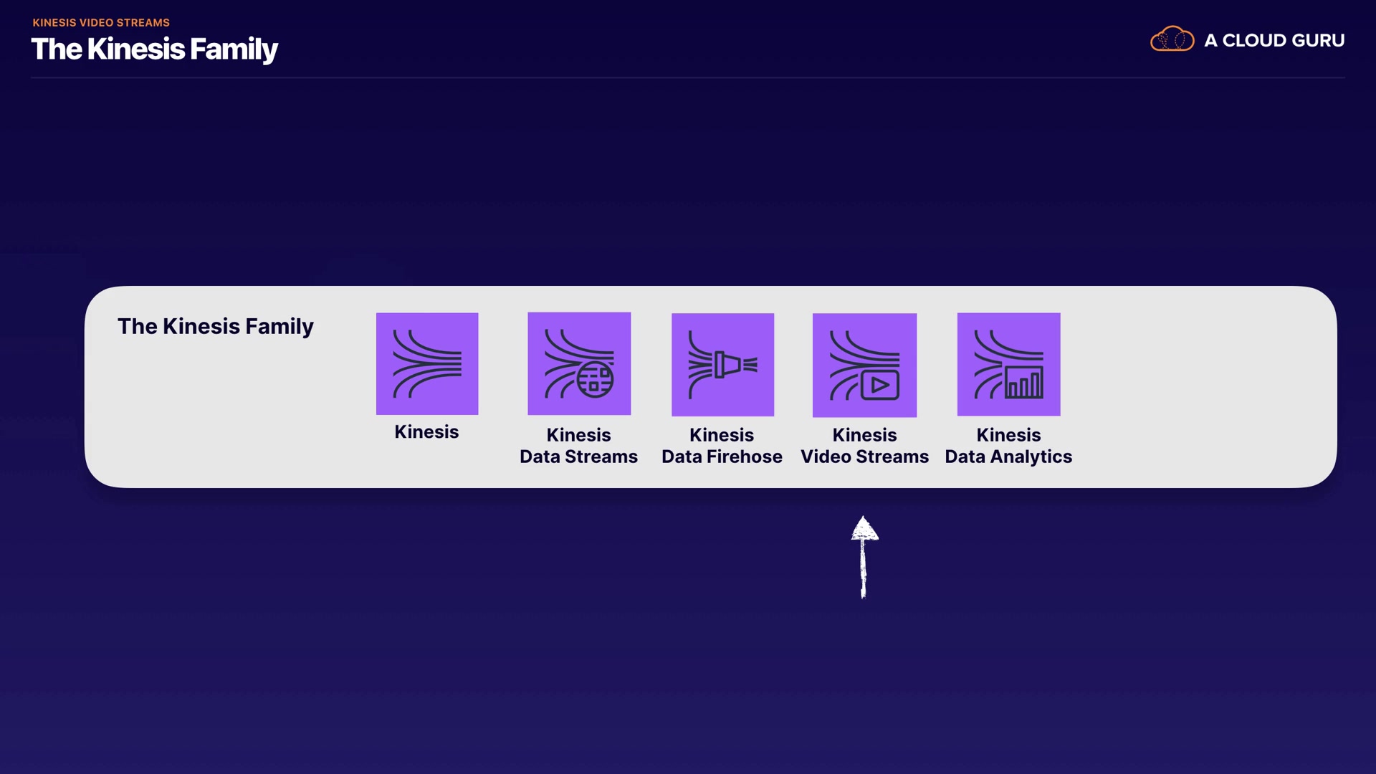Click the Kinesis service icon
The image size is (1376, 774).
click(427, 363)
